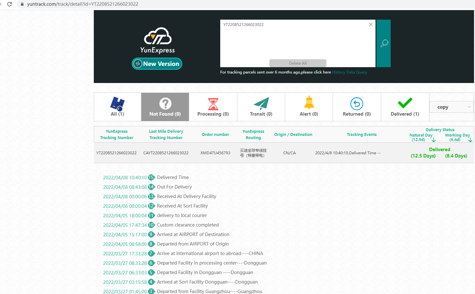
Task: Select tracking row YT2208521266023022
Action: [x=116, y=153]
